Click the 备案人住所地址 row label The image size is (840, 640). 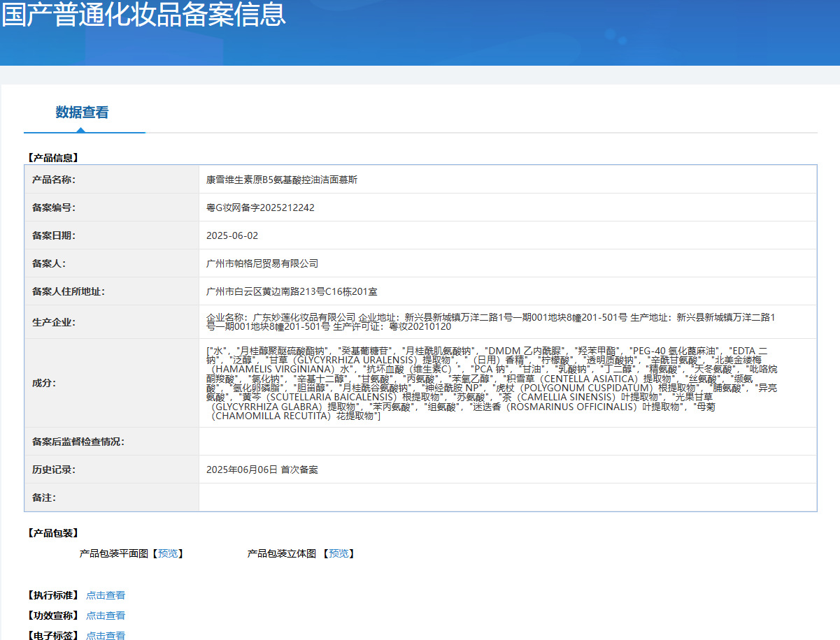tap(69, 291)
